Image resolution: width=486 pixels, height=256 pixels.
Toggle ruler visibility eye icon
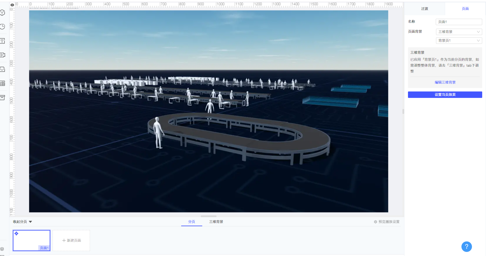tap(12, 5)
